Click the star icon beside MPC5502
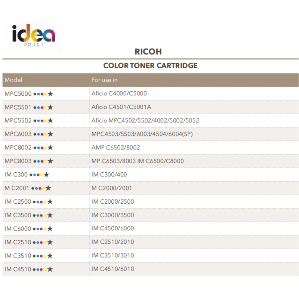 [50, 121]
